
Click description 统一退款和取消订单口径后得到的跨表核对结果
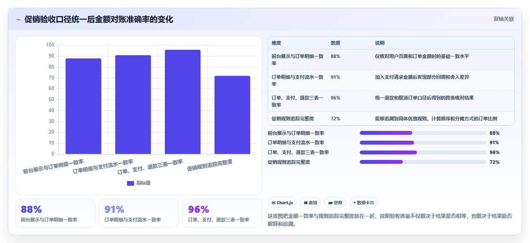pyautogui.click(x=424, y=98)
